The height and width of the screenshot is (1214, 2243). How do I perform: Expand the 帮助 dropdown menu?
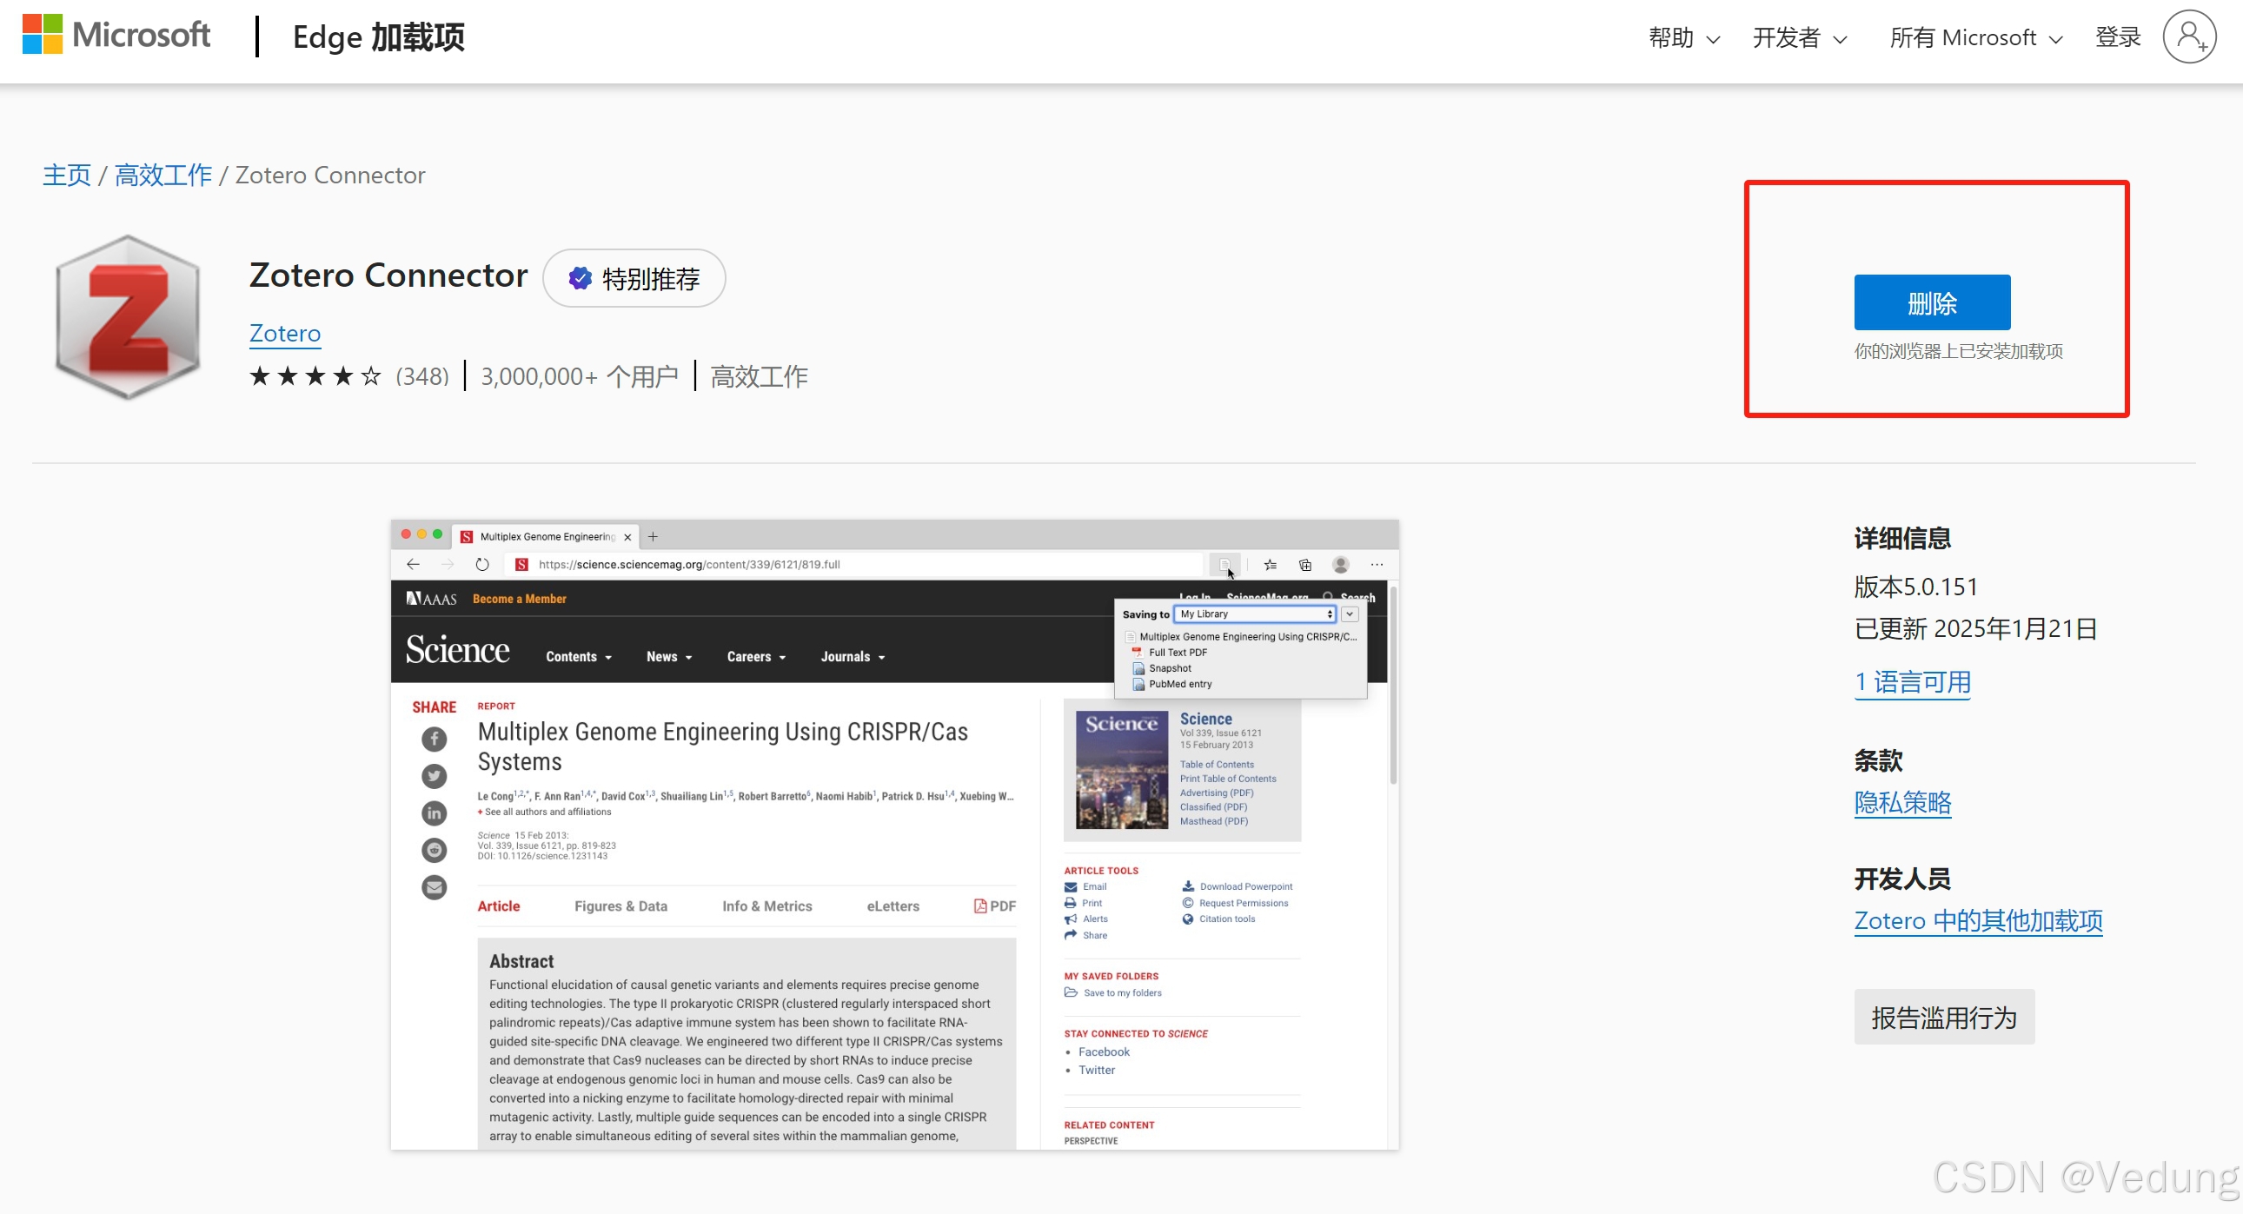click(1683, 37)
